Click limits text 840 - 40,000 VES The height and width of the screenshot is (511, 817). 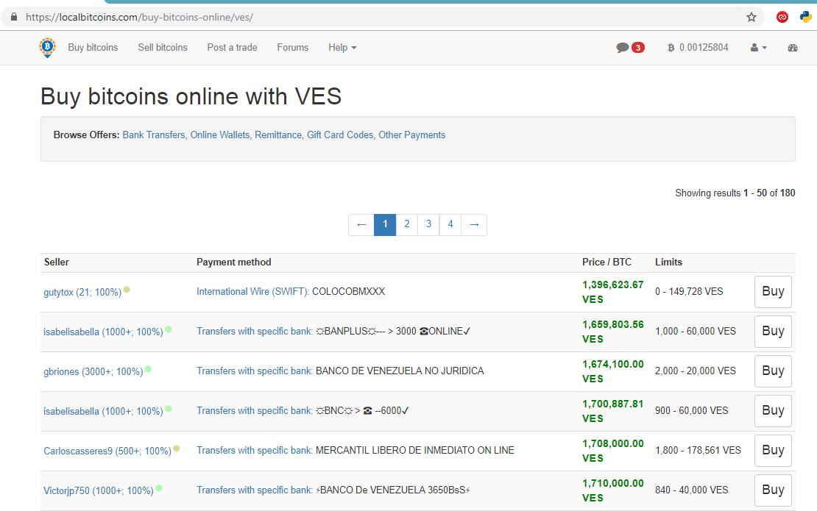pos(691,490)
